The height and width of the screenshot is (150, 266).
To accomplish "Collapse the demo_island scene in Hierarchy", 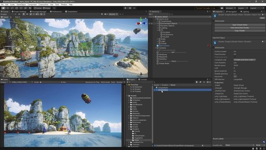I will point(153,17).
